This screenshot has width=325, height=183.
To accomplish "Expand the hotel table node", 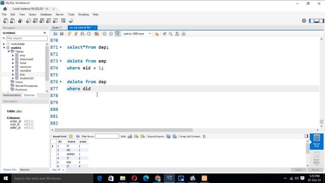I will click(x=13, y=63).
